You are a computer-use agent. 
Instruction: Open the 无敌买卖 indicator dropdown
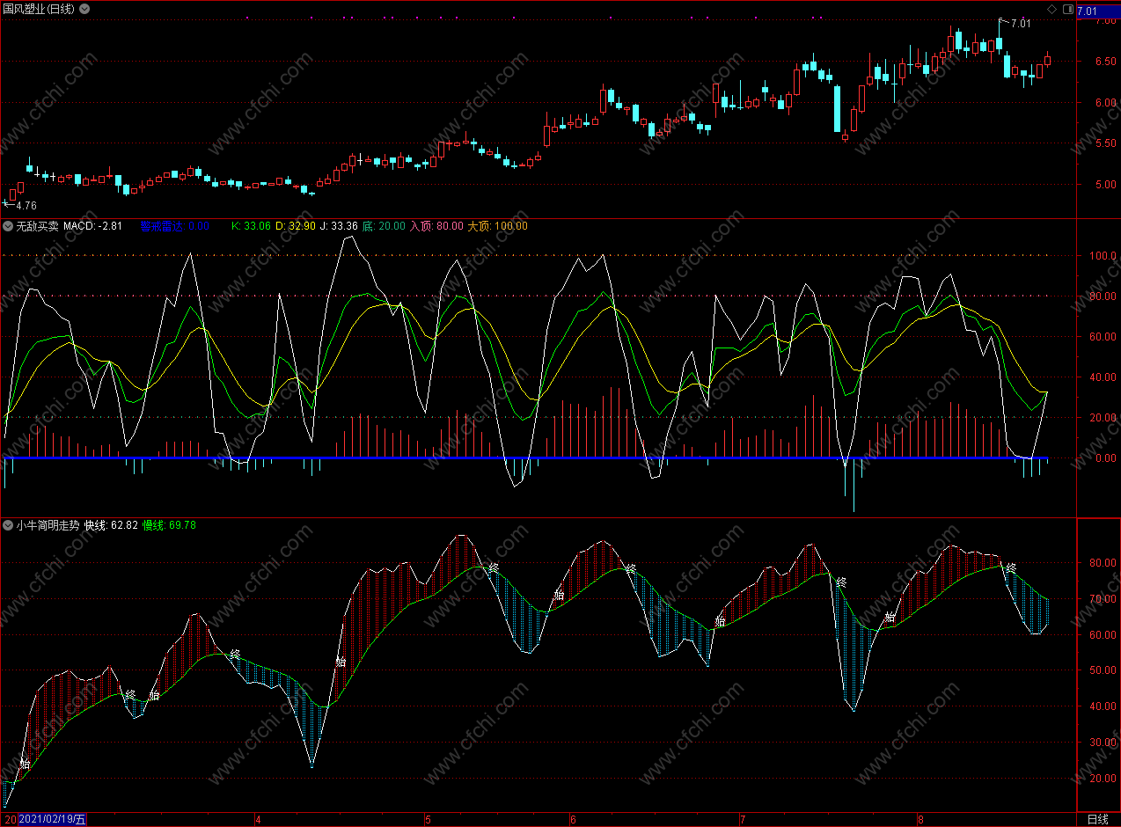click(9, 226)
